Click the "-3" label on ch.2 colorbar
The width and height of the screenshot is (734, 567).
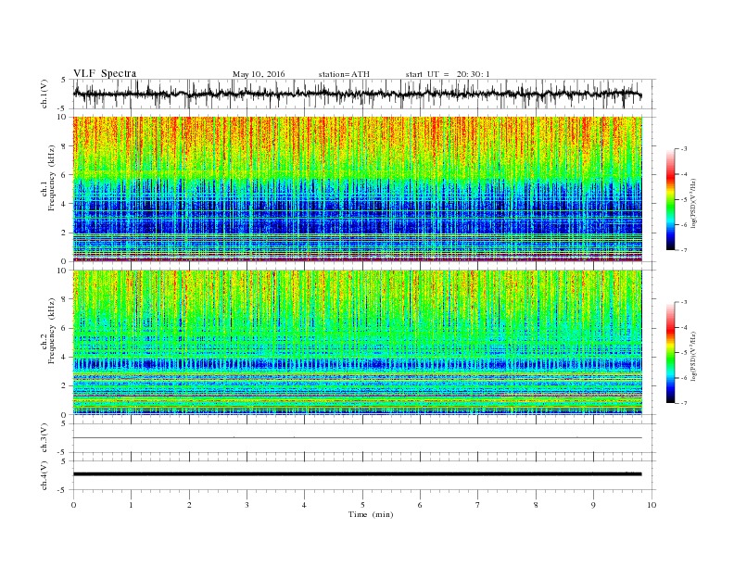[684, 302]
